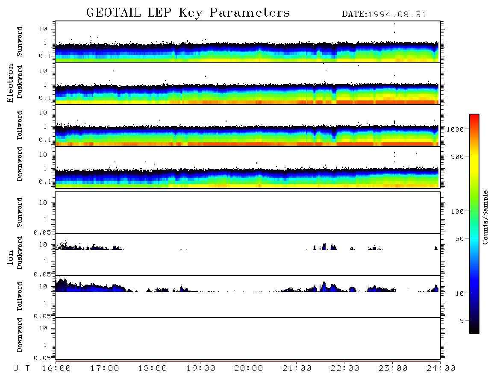Click inside the Electron Dawnward spectrogram panel
488x376 pixels.
tap(248, 167)
